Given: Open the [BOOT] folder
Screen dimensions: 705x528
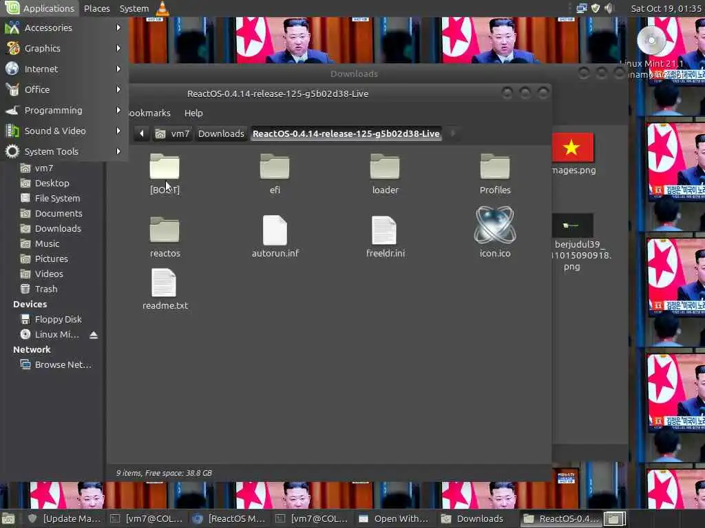Looking at the screenshot, I should [x=165, y=173].
